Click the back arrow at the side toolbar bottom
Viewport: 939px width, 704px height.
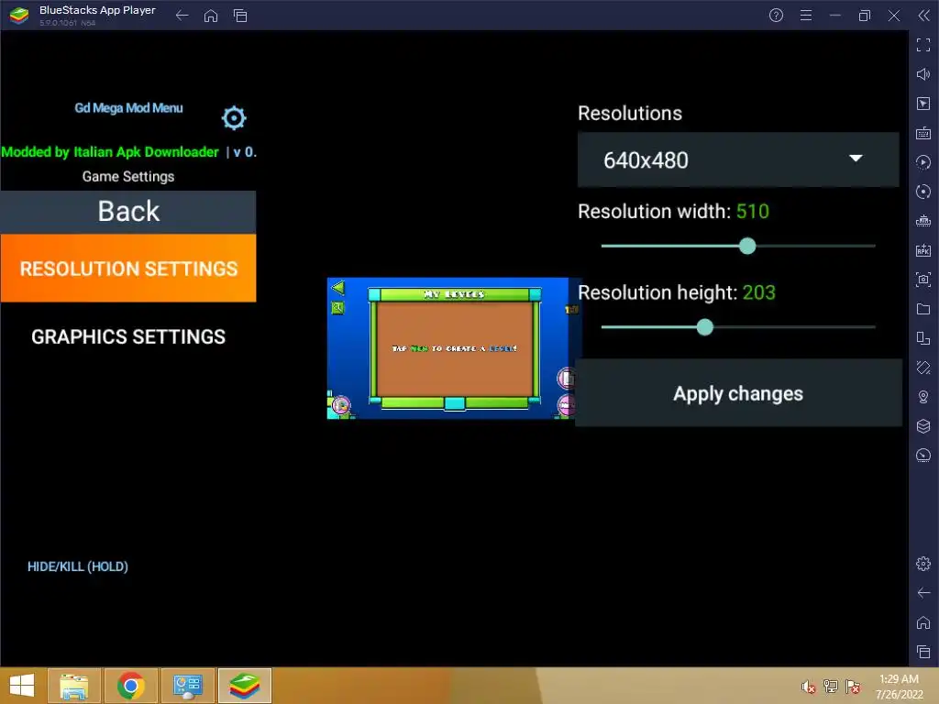click(923, 593)
